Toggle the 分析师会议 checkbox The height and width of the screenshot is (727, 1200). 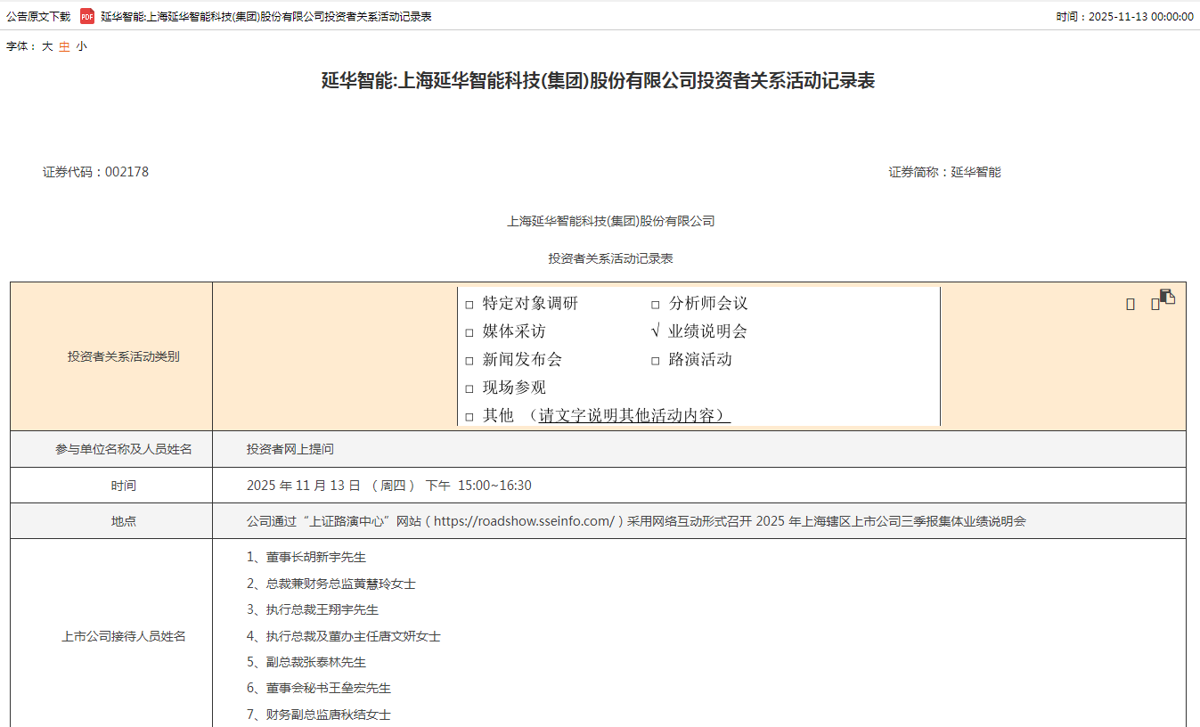[x=656, y=305]
